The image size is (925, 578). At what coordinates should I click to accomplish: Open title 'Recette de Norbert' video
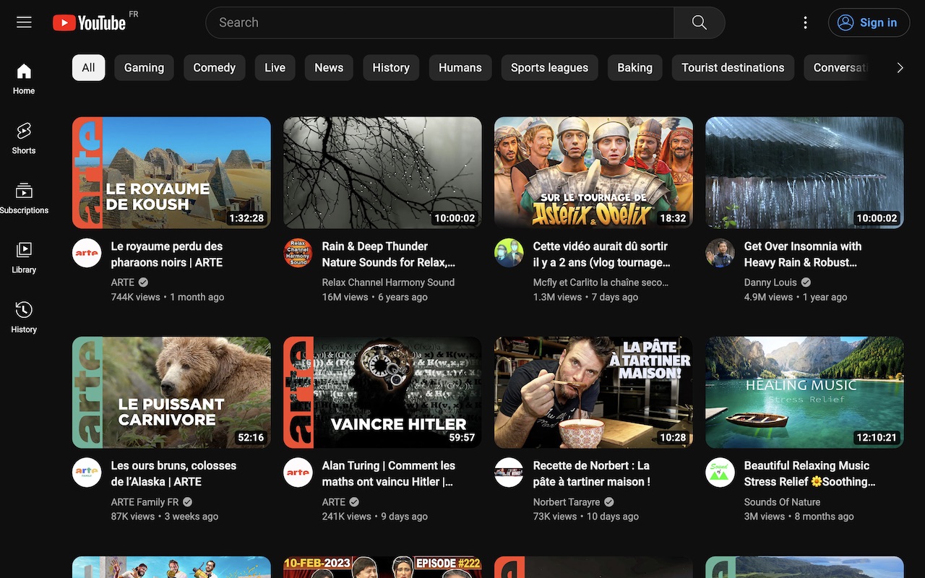(592, 474)
